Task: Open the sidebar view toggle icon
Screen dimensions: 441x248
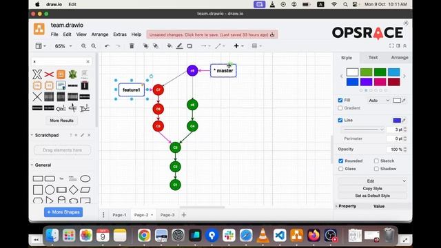Action: pyautogui.click(x=40, y=46)
